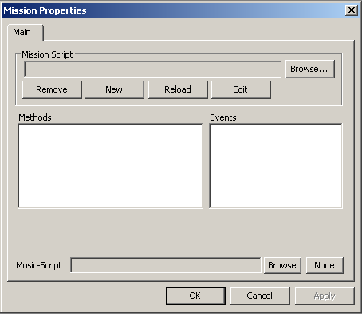Reload the mission script
362x314 pixels.
pyautogui.click(x=178, y=89)
